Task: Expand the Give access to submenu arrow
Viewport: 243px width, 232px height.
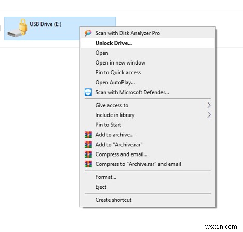Action: 209,105
